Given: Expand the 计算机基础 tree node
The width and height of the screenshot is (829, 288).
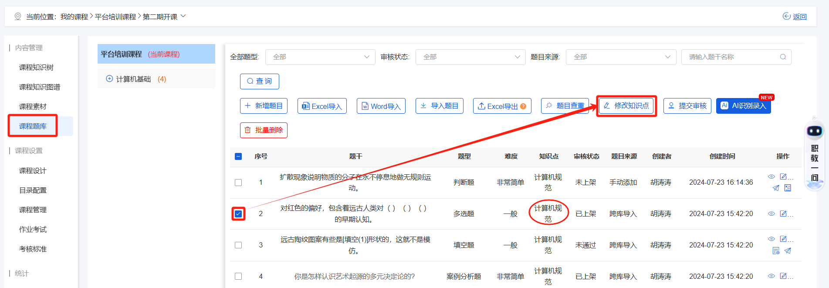Looking at the screenshot, I should (109, 79).
